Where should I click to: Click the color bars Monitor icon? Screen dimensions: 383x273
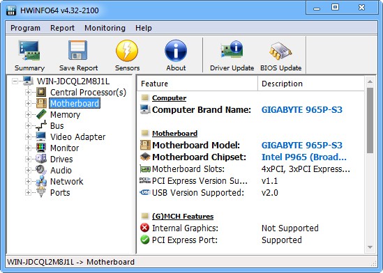pyautogui.click(x=41, y=148)
